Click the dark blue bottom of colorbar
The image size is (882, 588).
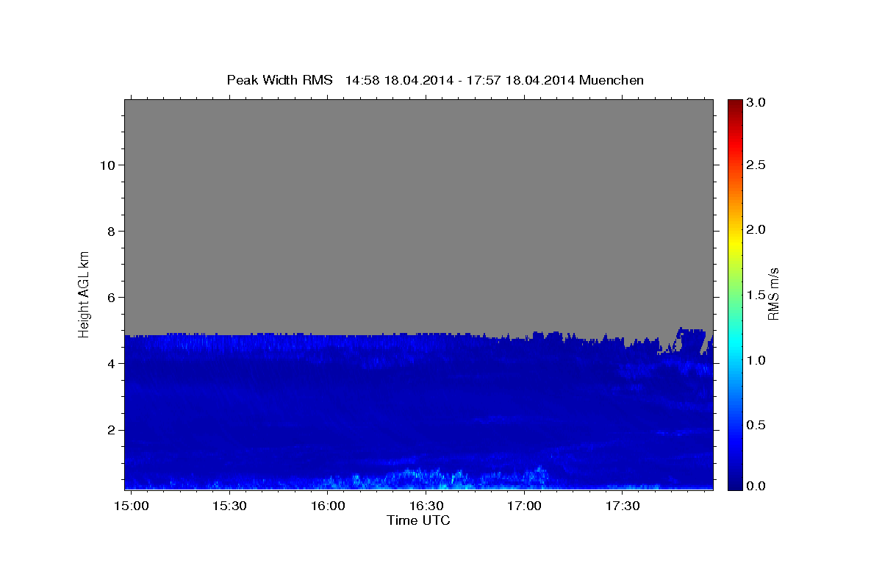[x=734, y=481]
